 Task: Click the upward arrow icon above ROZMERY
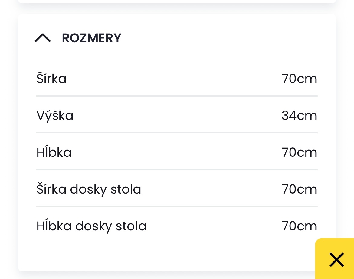[43, 38]
